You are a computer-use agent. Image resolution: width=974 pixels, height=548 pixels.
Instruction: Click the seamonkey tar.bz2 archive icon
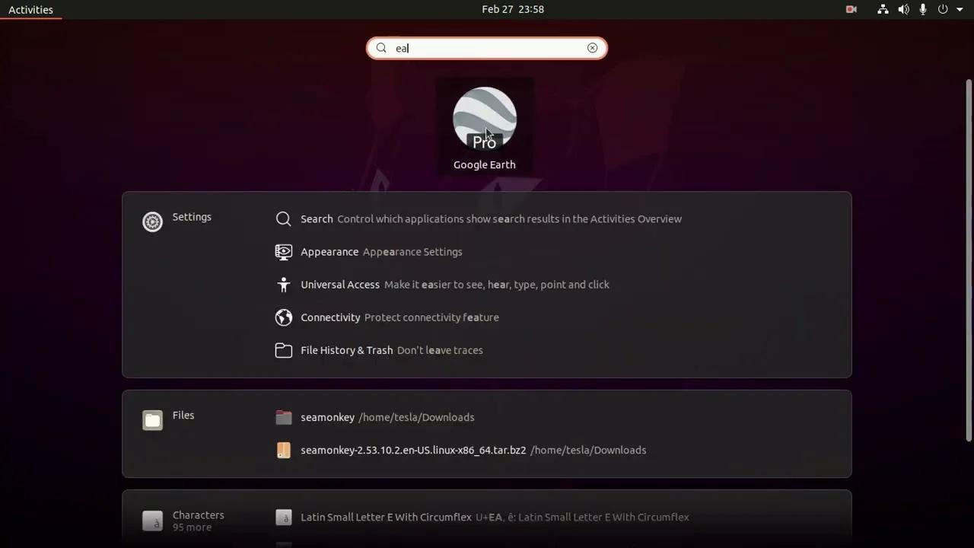coord(284,450)
